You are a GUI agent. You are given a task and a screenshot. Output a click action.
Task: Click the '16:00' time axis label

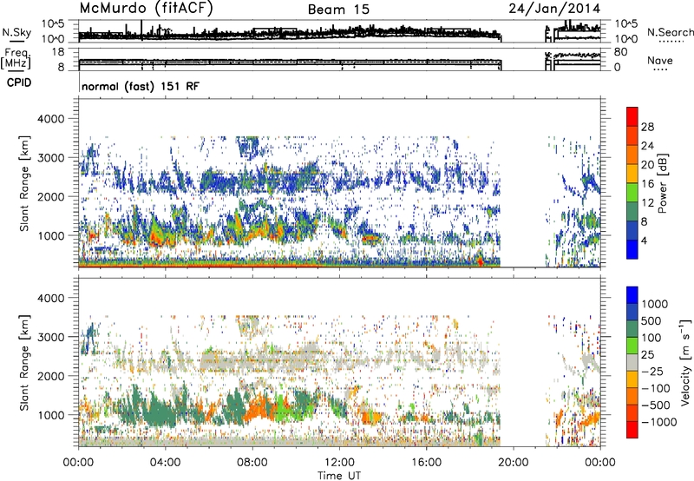tap(426, 463)
